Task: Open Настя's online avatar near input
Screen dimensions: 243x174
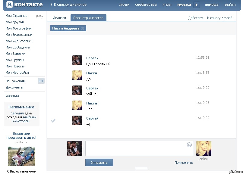Action: click(x=204, y=148)
